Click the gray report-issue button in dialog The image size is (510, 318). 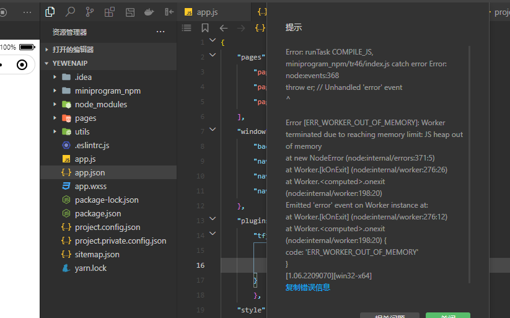coord(390,316)
